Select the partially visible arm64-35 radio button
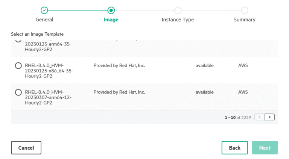This screenshot has width=289, height=159. pyautogui.click(x=18, y=41)
